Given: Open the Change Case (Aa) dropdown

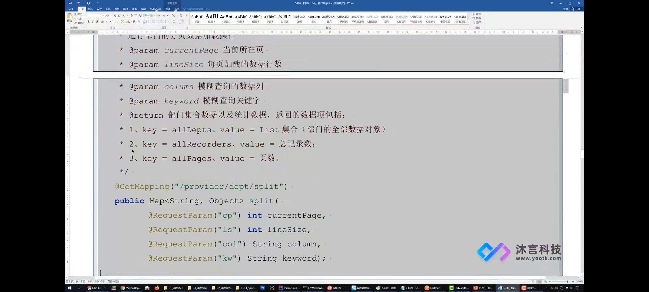Looking at the screenshot, I should tap(125, 16).
